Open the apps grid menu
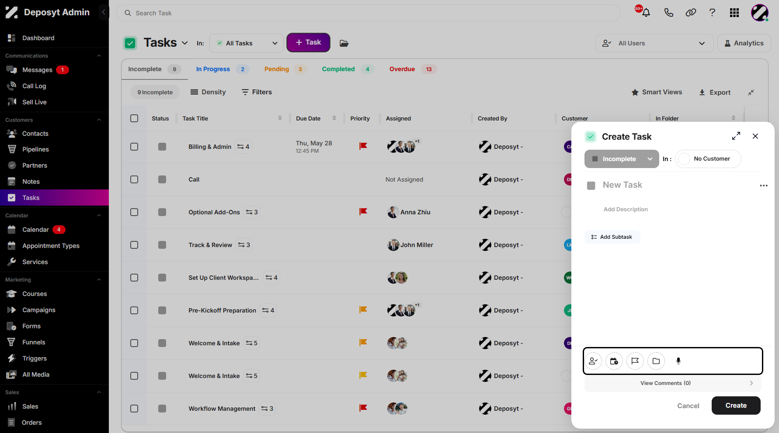Image resolution: width=779 pixels, height=433 pixels. click(734, 13)
